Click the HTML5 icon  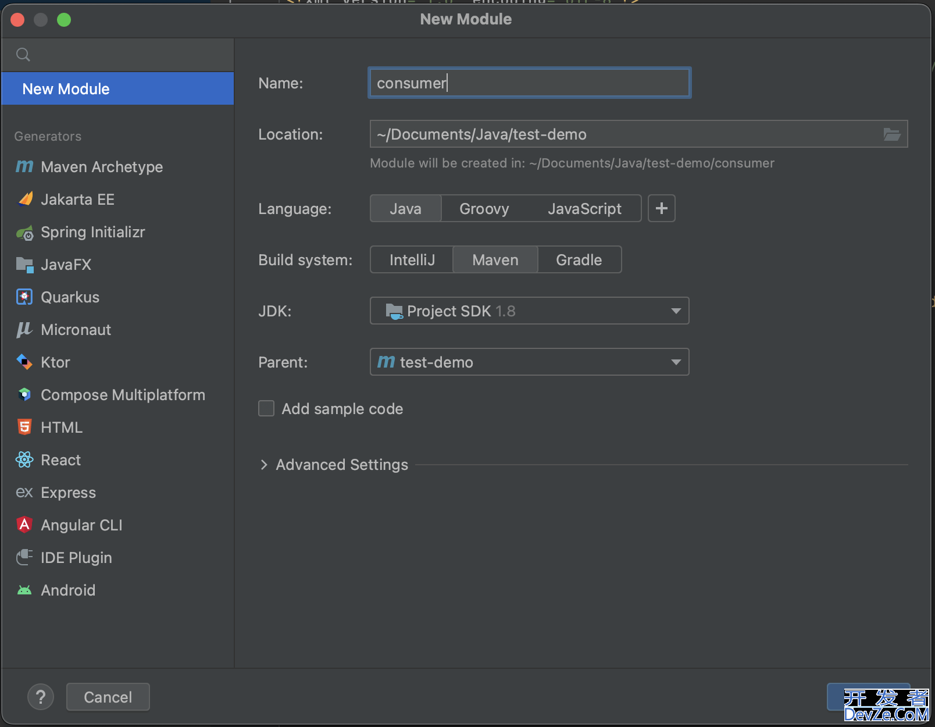pos(24,427)
